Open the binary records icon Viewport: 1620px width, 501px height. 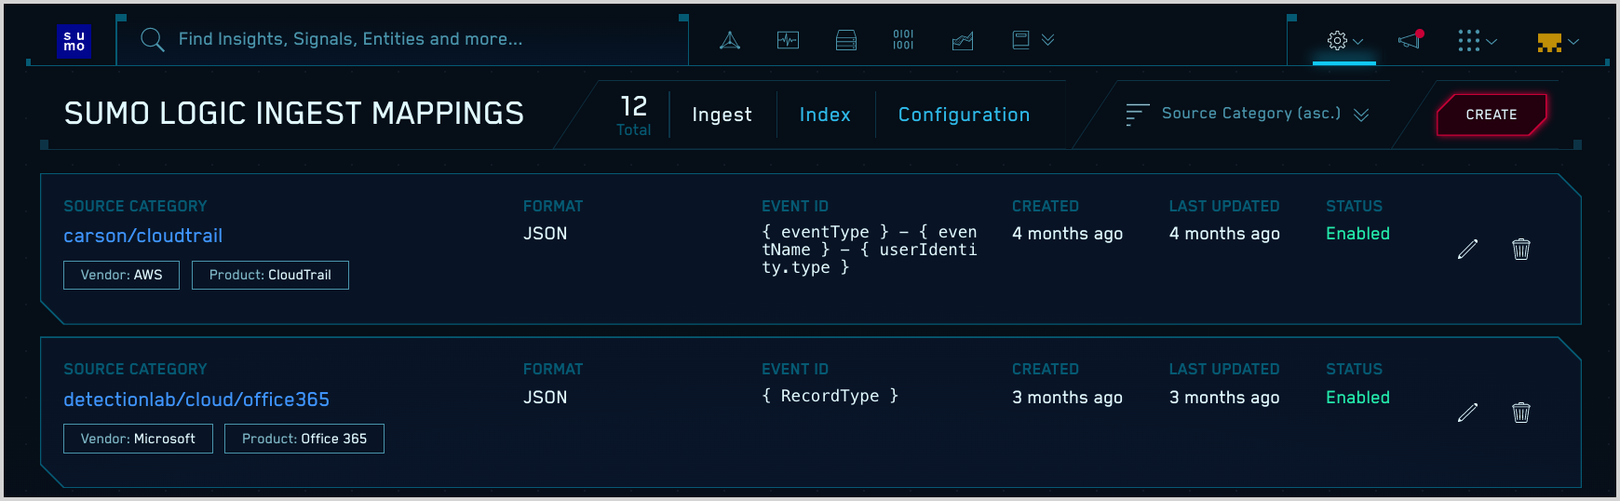pos(903,40)
